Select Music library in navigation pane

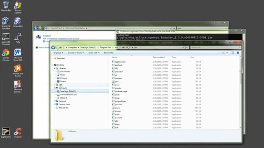coord(63,75)
